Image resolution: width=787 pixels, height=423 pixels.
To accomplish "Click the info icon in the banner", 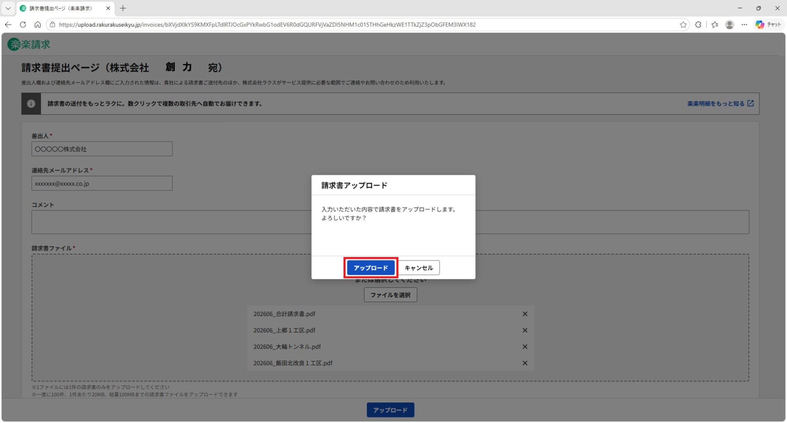I will pyautogui.click(x=31, y=104).
